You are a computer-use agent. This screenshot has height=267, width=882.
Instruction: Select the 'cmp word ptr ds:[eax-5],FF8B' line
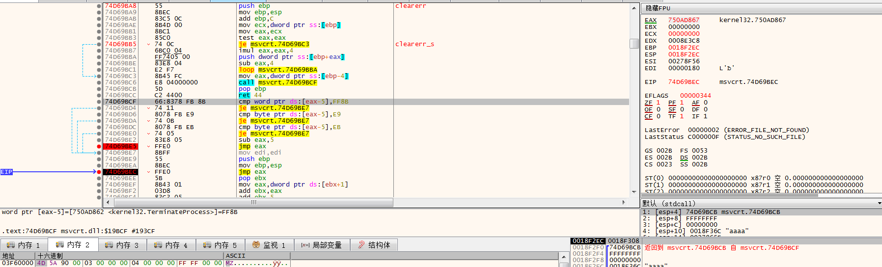tap(293, 102)
